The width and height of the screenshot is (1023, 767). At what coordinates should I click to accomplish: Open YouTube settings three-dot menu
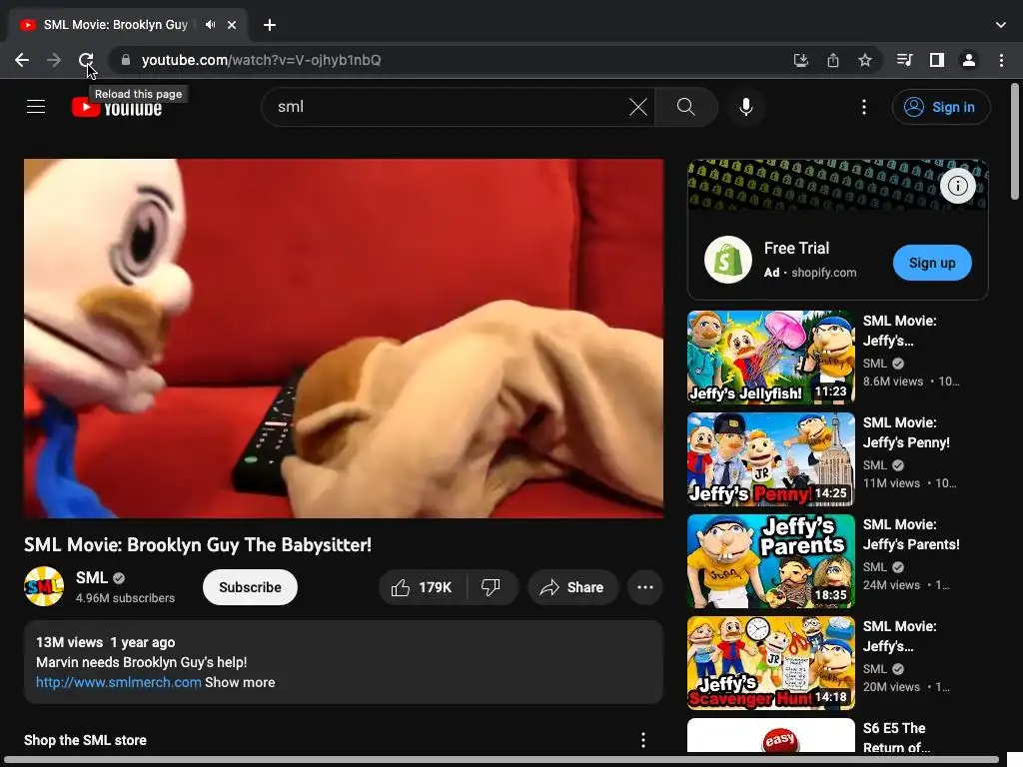864,106
